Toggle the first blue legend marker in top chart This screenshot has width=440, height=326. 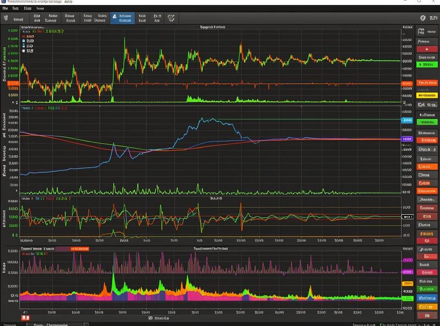24,41
